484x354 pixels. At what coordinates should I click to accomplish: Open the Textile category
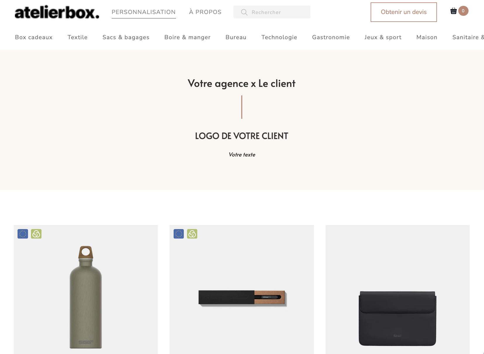pos(77,37)
